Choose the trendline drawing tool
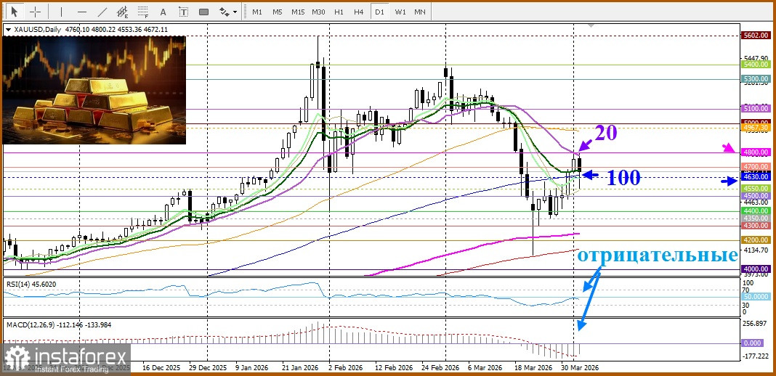Viewport: 776px width, 376px height. (102, 12)
